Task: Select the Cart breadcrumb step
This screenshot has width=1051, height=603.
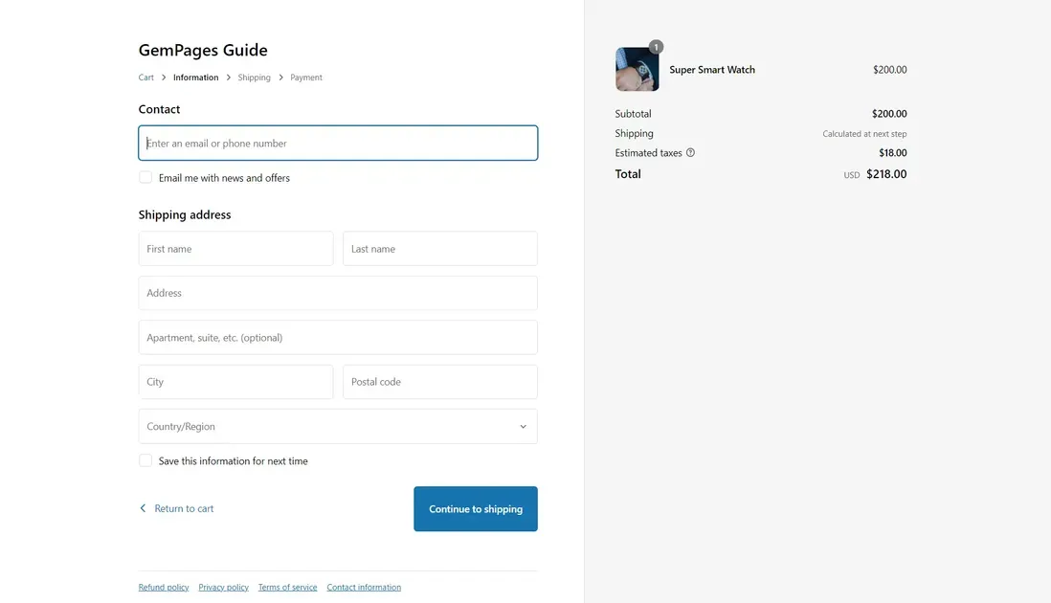Action: click(145, 77)
